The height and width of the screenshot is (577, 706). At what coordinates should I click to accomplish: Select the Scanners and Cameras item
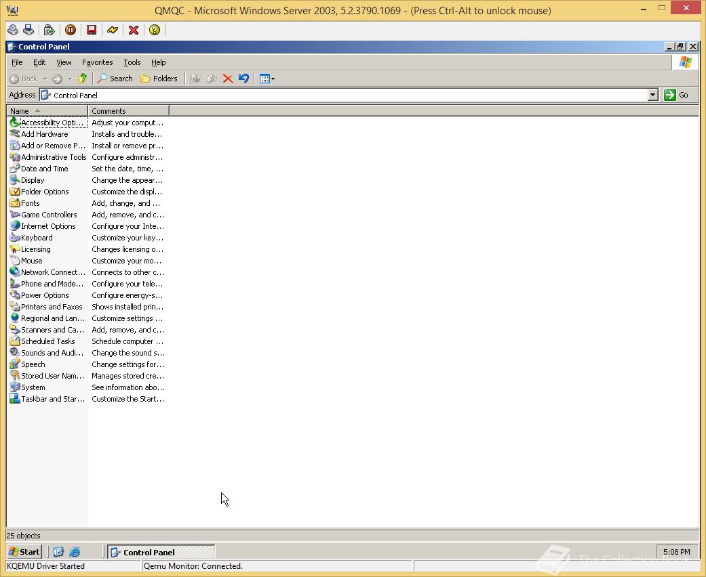pos(47,330)
